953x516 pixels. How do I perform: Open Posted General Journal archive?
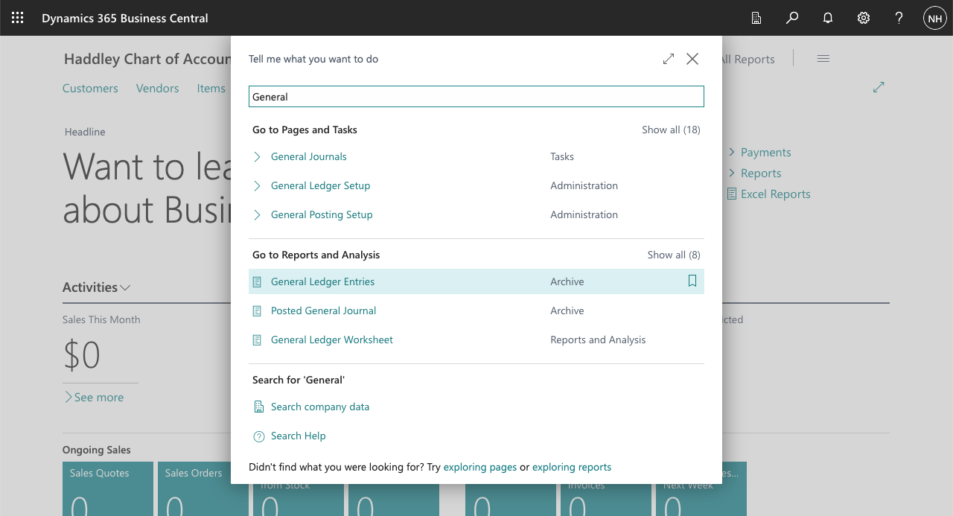coord(324,310)
